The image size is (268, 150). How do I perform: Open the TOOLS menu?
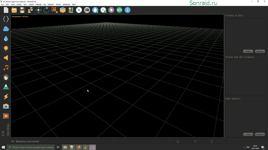click(x=58, y=4)
